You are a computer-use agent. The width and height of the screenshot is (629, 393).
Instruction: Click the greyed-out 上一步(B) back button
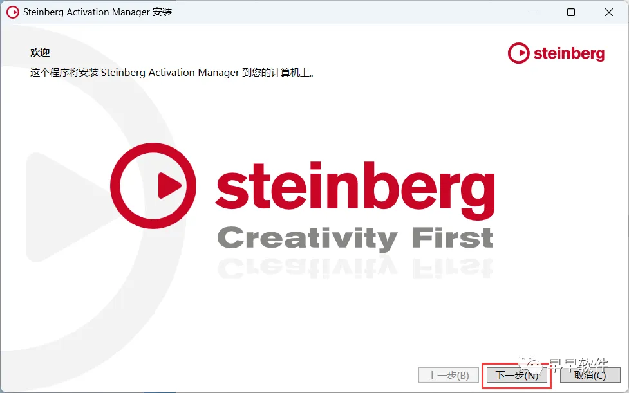coord(449,376)
